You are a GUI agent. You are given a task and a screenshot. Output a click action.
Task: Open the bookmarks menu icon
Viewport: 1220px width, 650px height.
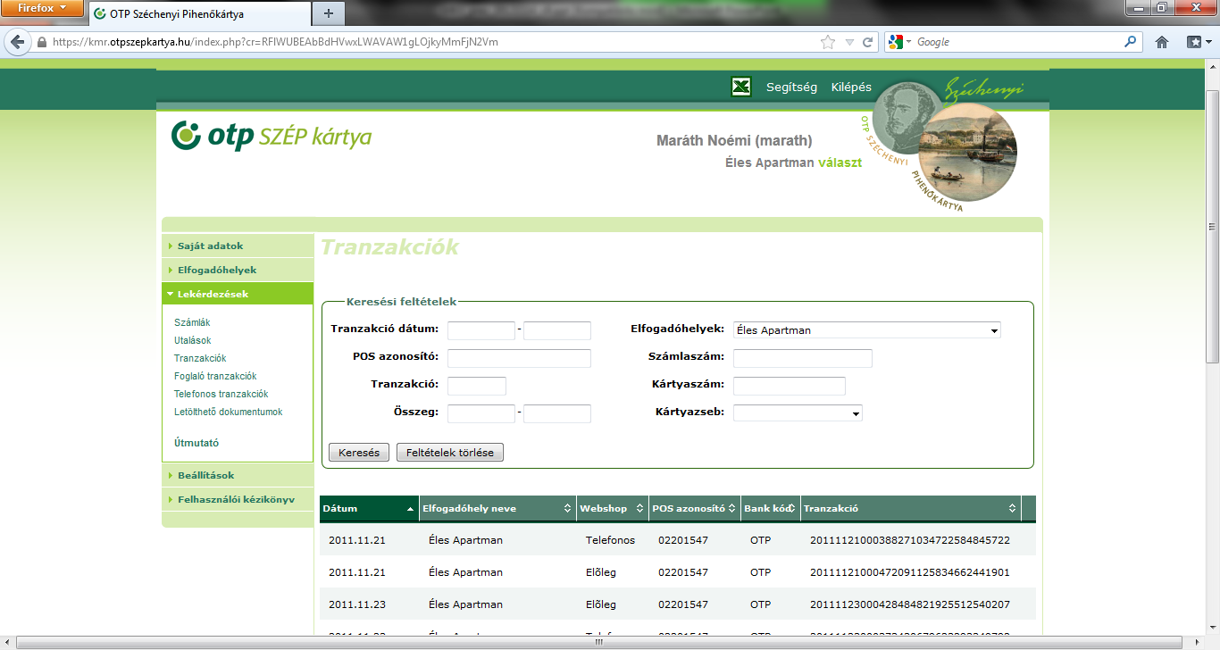click(x=1198, y=42)
